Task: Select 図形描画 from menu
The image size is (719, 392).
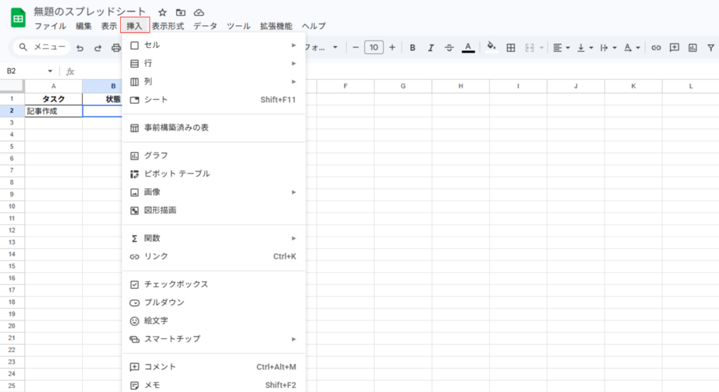Action: (213, 210)
